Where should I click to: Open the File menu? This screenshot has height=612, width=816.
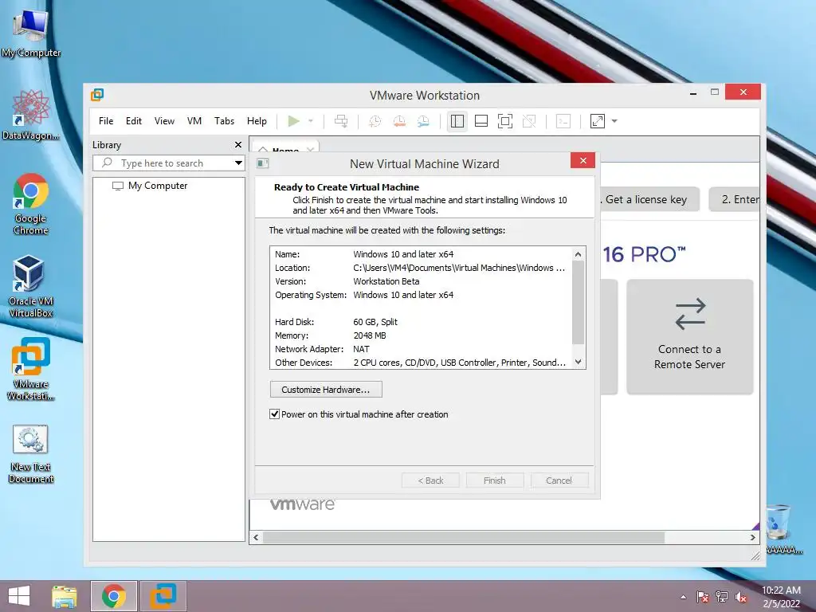pyautogui.click(x=106, y=121)
